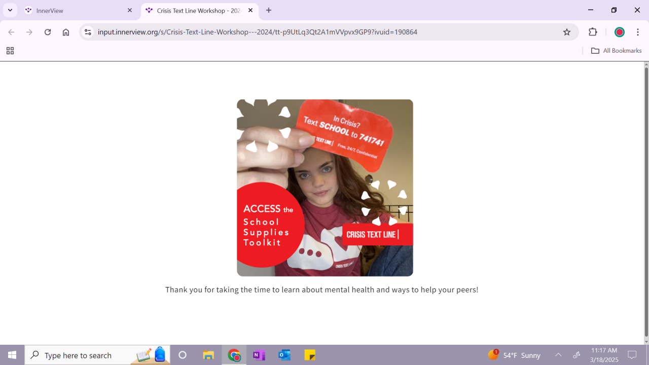The image size is (649, 365).
Task: Open the browser home page
Action: (x=66, y=32)
